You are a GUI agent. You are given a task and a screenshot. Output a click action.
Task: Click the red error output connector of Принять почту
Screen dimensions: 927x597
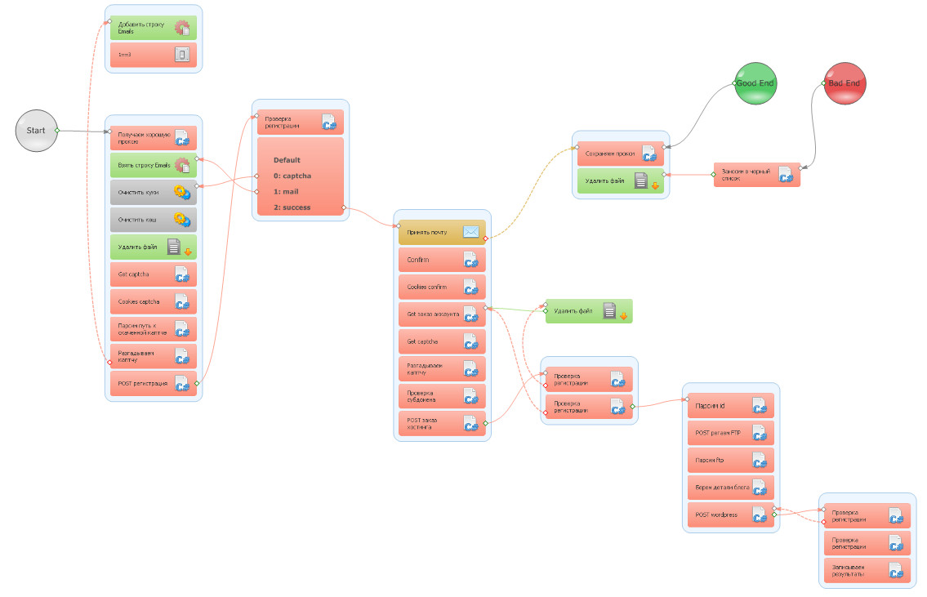[x=485, y=238]
